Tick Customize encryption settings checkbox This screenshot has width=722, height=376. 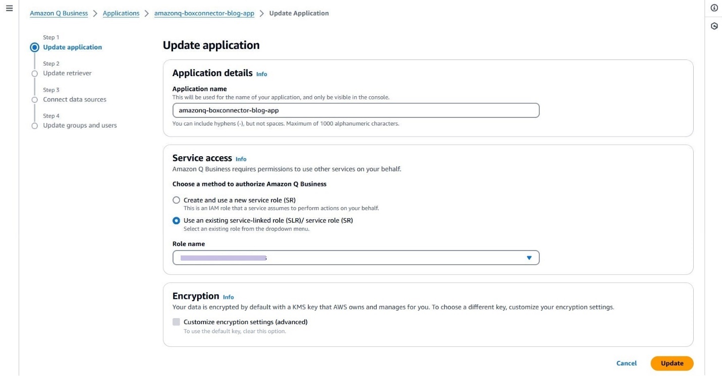tap(176, 322)
